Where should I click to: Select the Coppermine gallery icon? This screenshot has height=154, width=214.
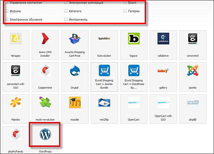[x=45, y=70]
